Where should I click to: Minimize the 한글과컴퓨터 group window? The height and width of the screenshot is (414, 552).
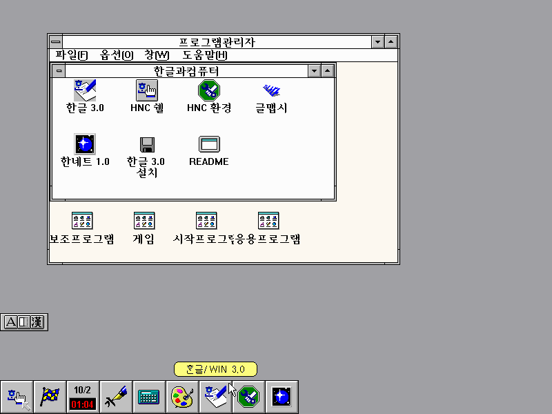(314, 71)
